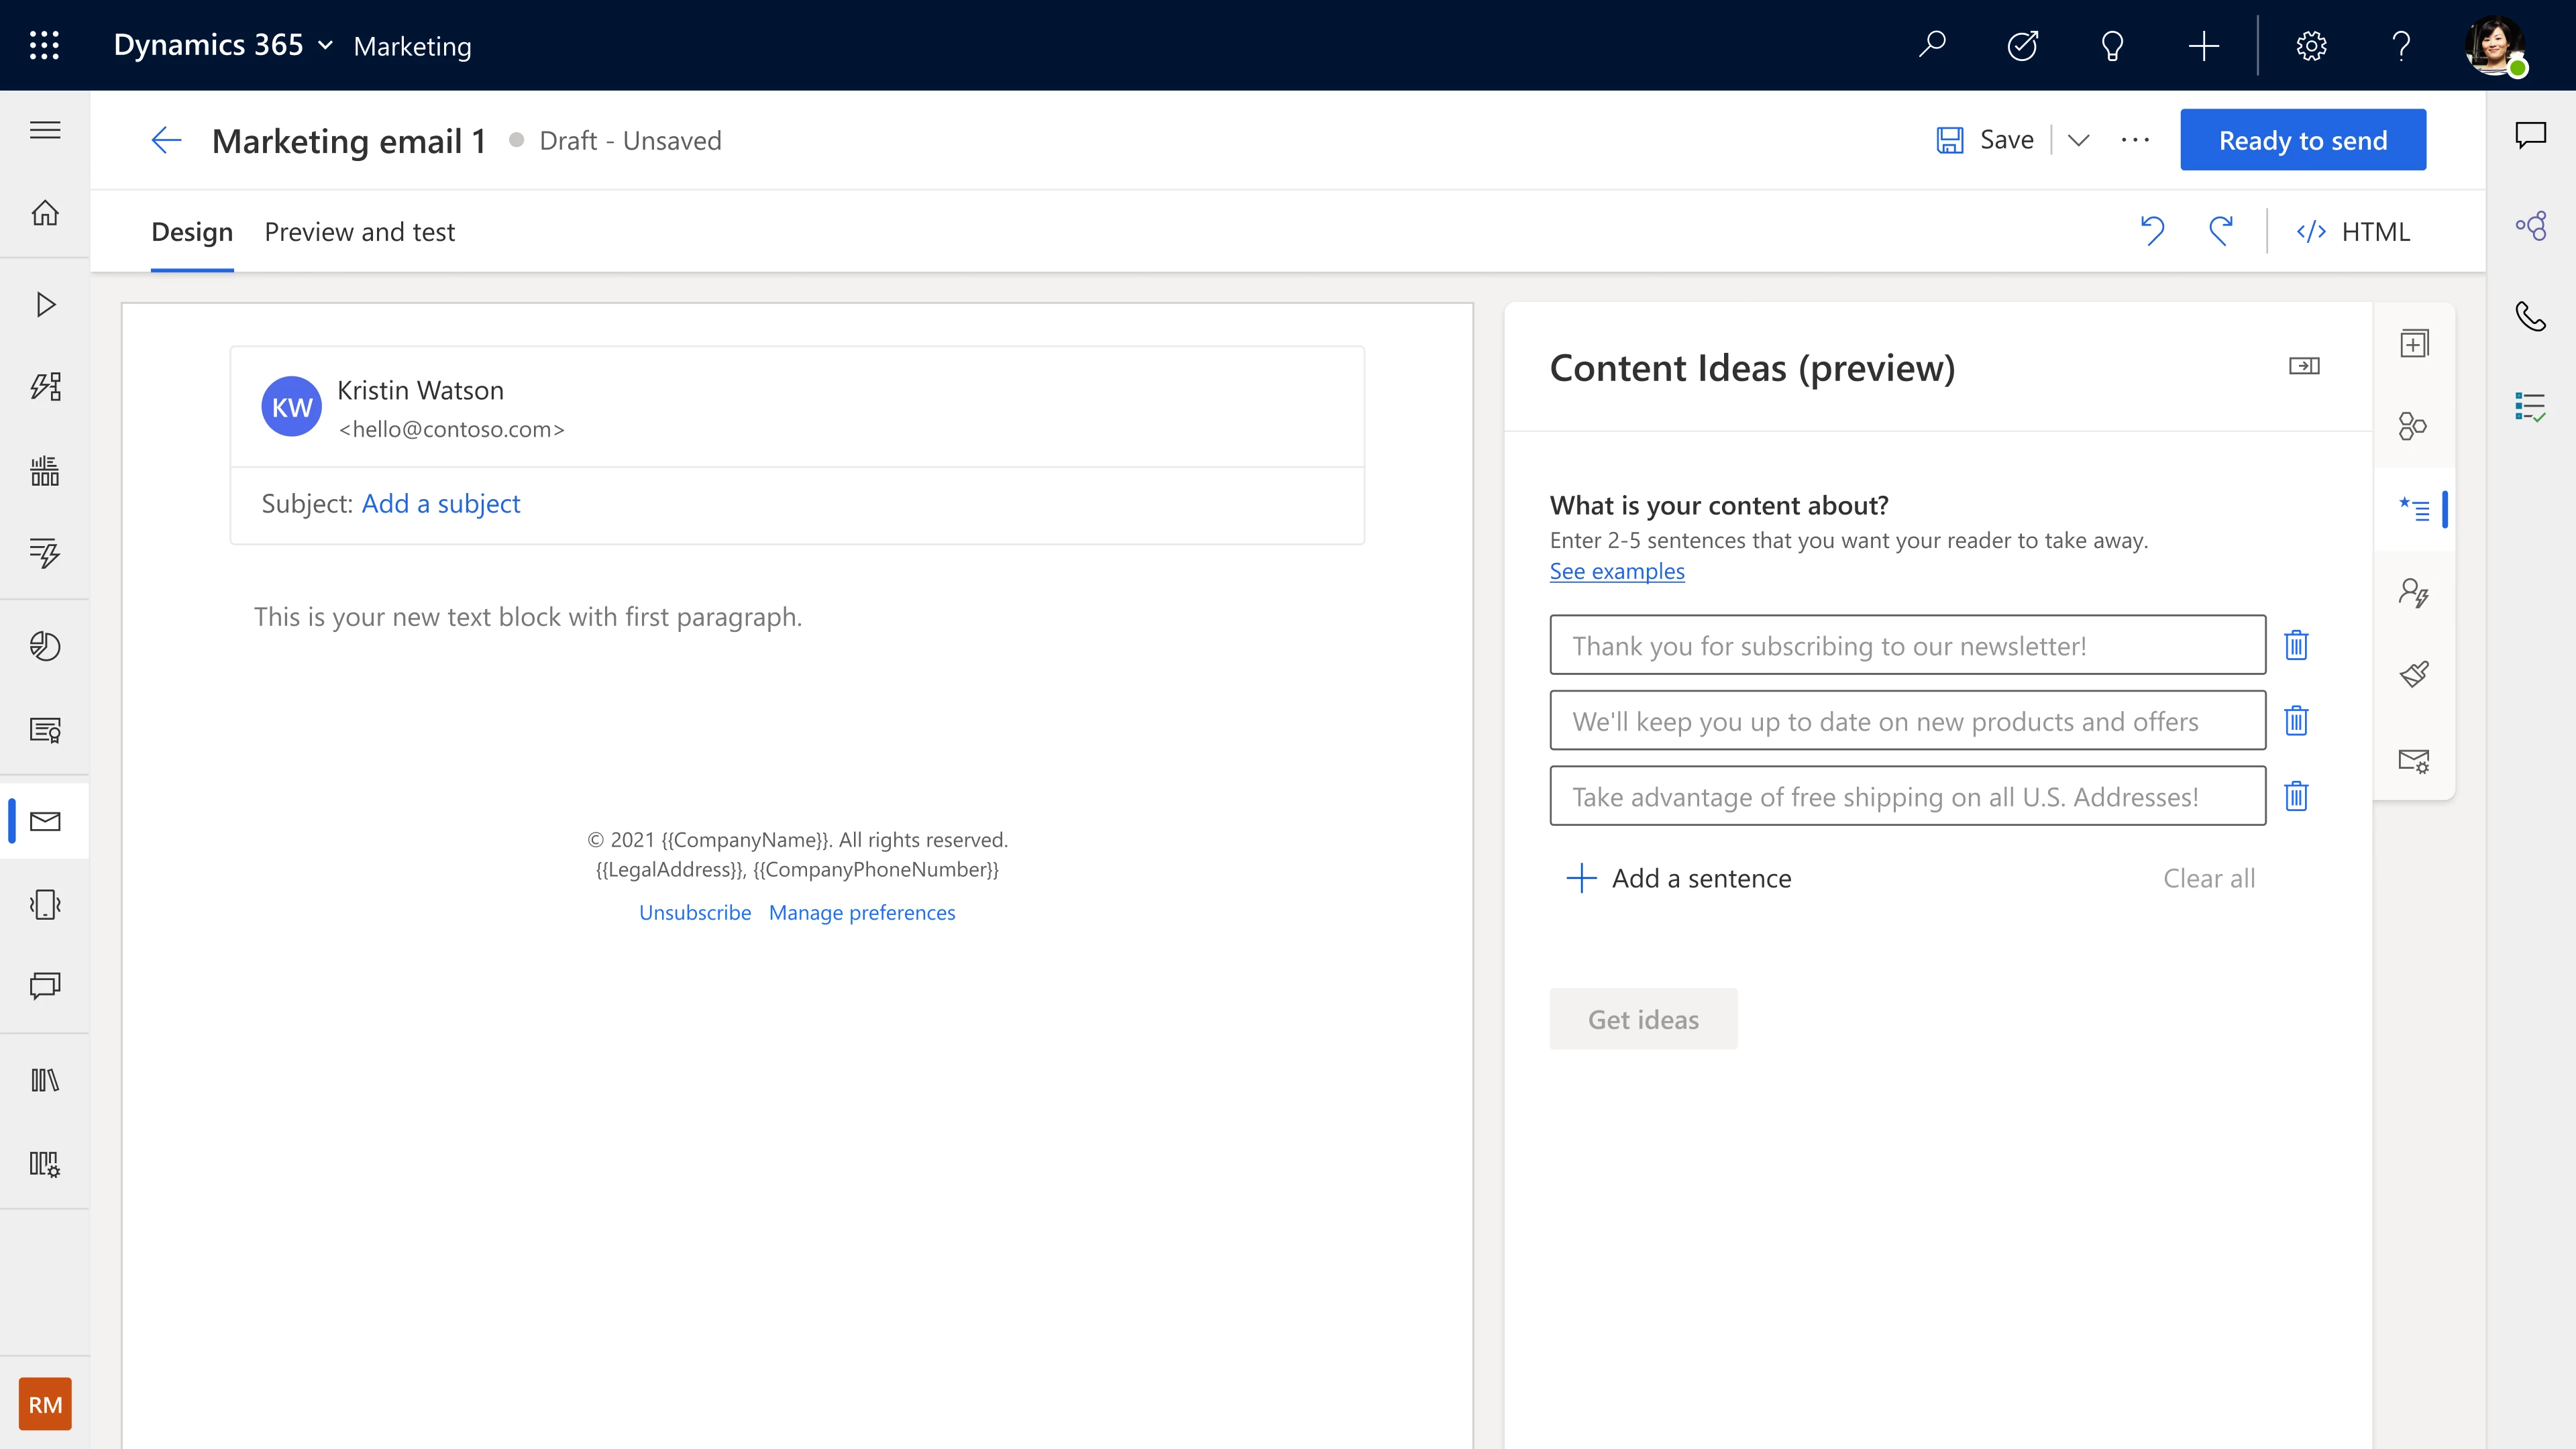
Task: Click the Toolbox icon in the right rail
Action: [x=2414, y=343]
